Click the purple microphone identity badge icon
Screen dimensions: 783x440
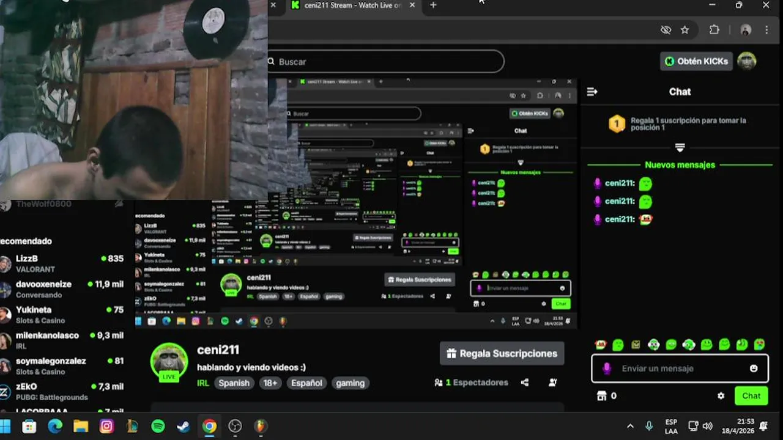click(x=606, y=369)
